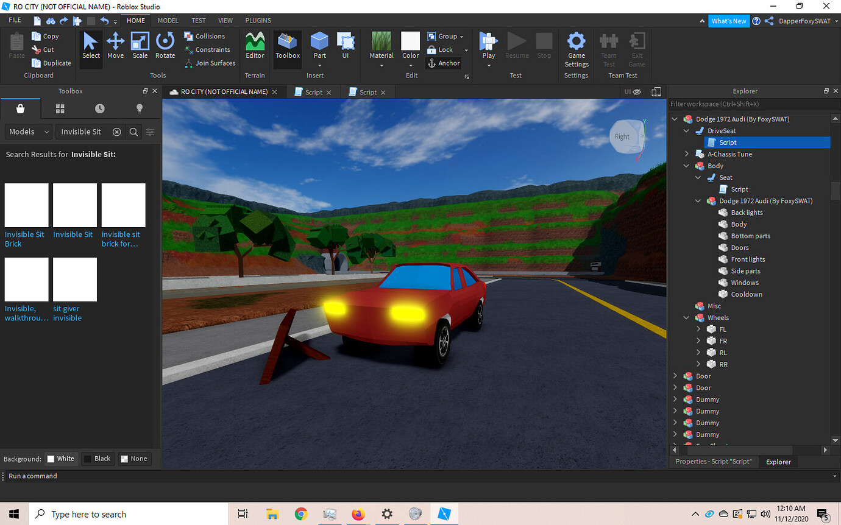Set toolbox background to Black
Image resolution: width=841 pixels, height=525 pixels.
tap(97, 459)
